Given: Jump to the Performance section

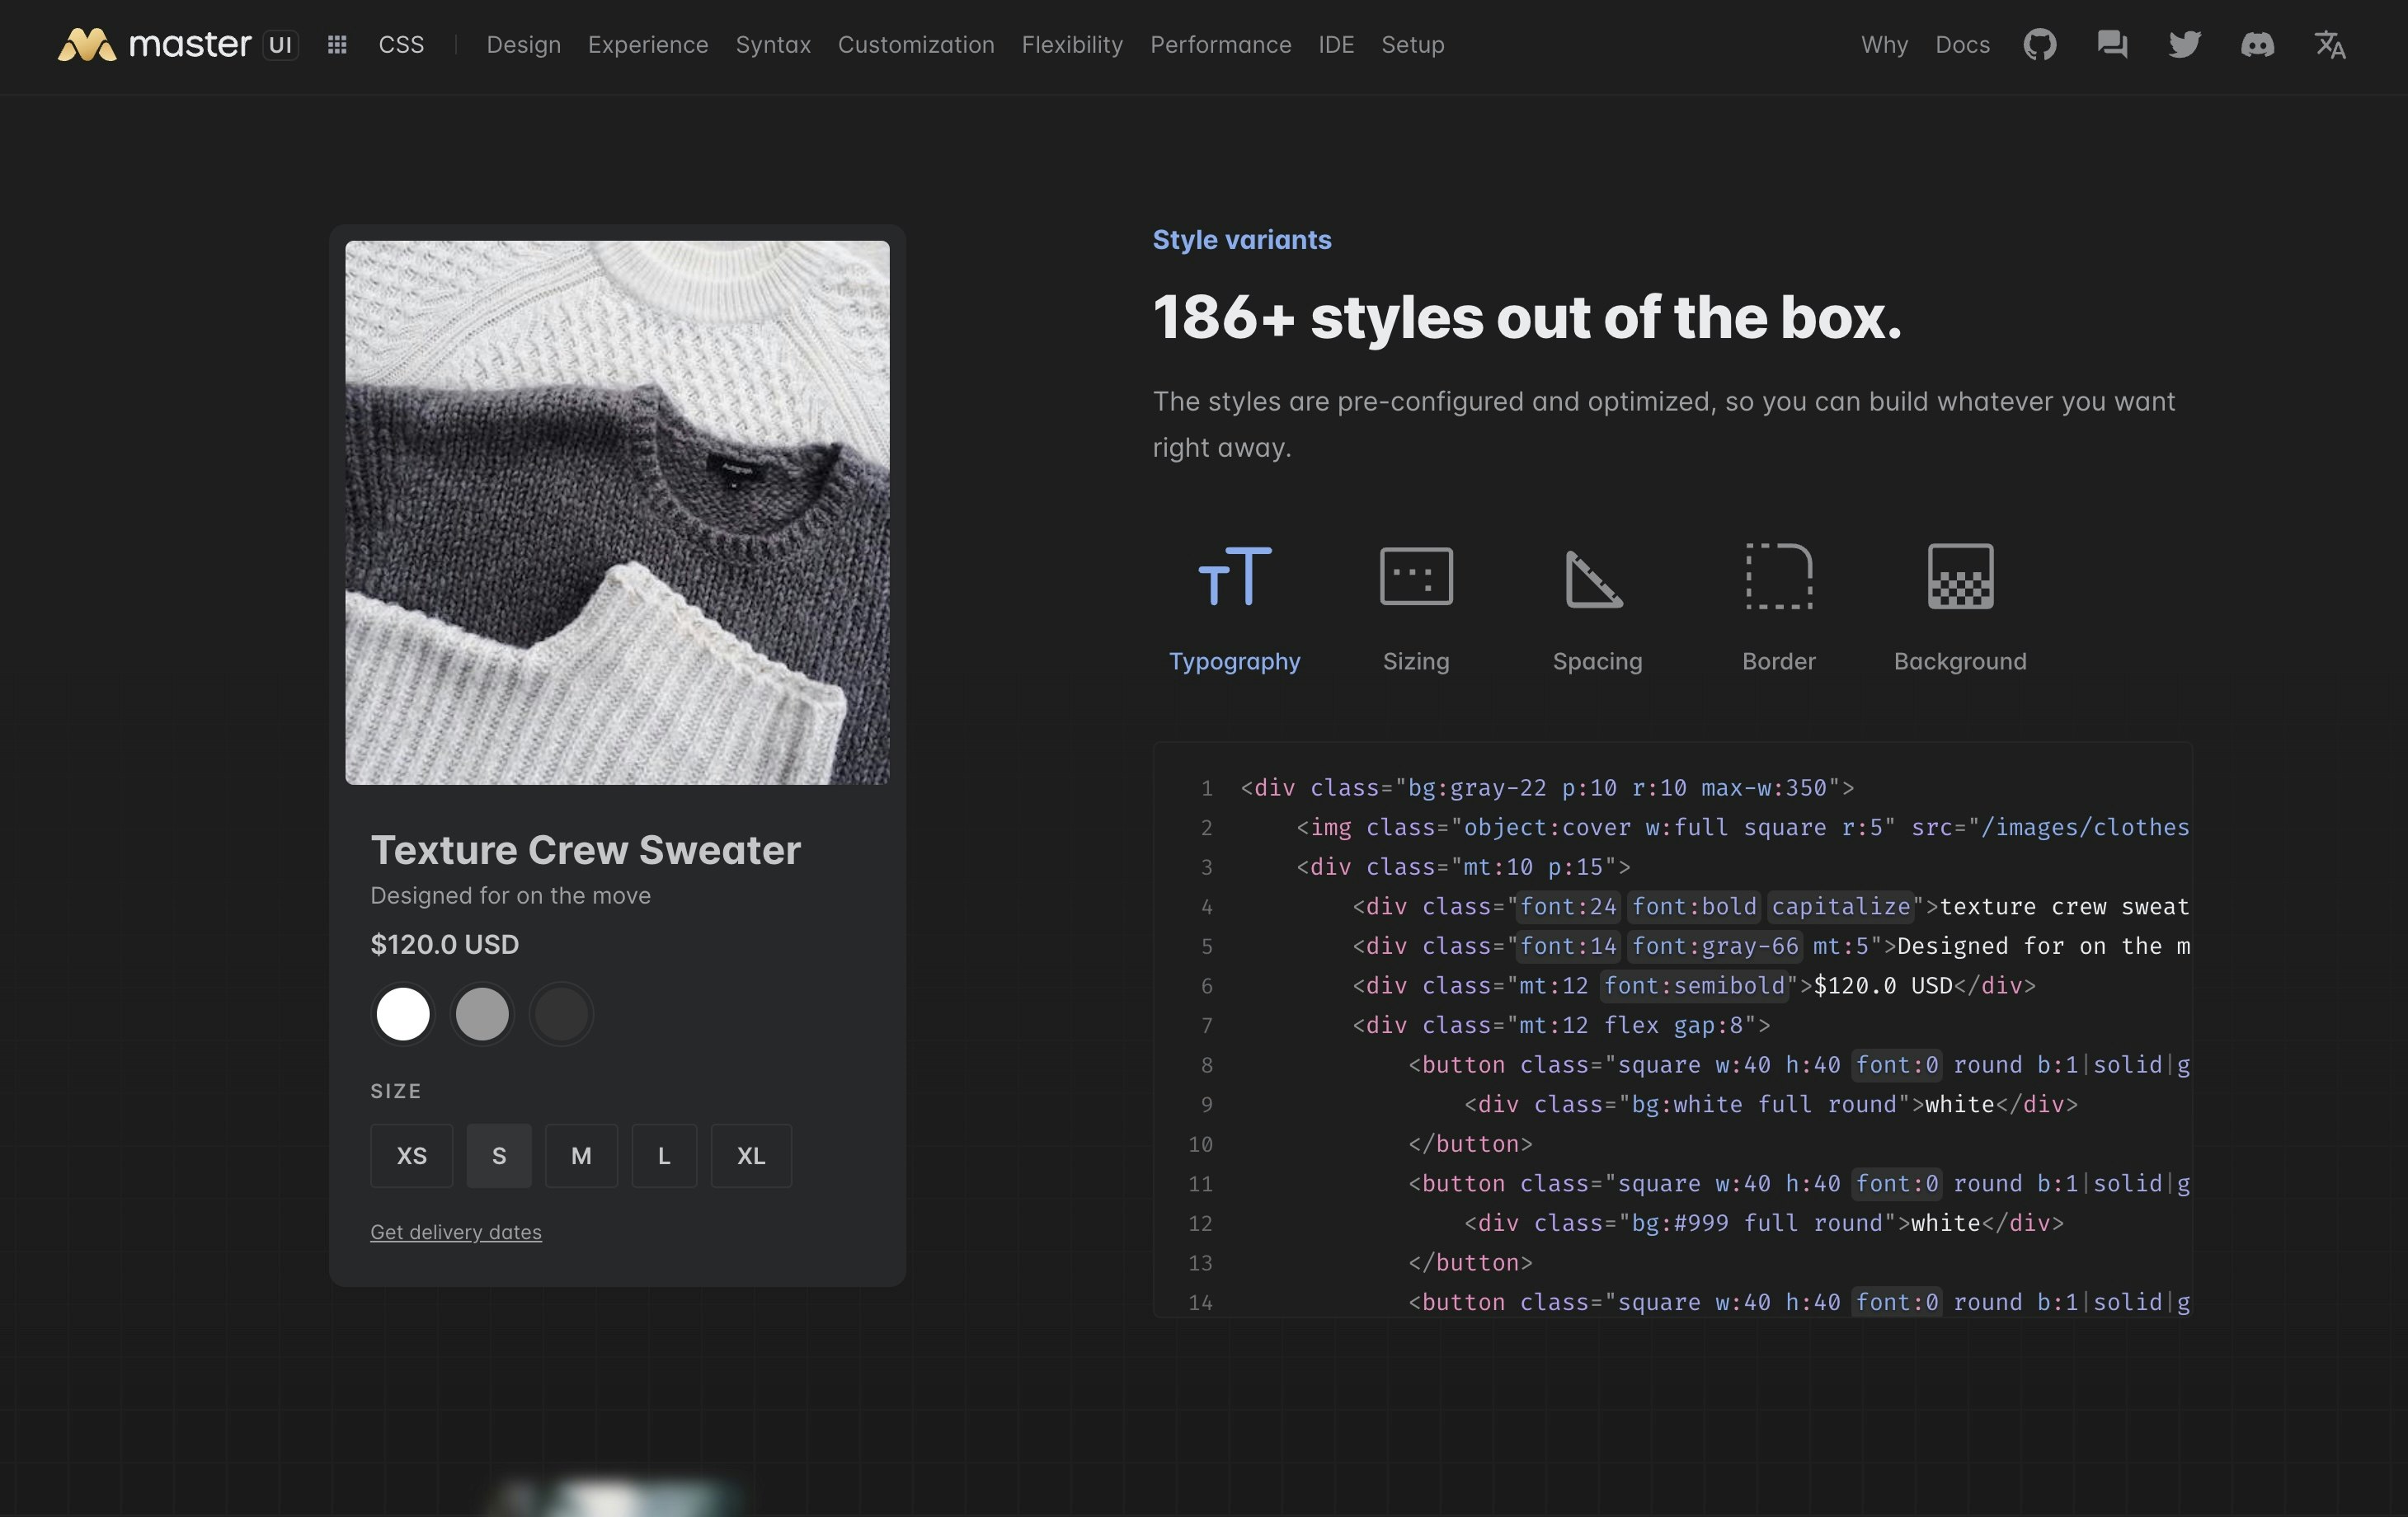Looking at the screenshot, I should click(1220, 45).
